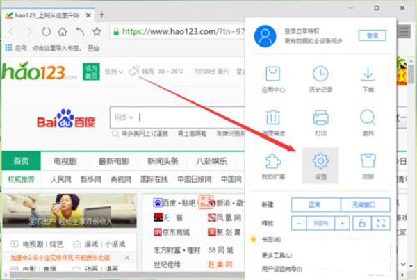Open the 百度·贴吧 link
The width and height of the screenshot is (417, 280).
[x=174, y=203]
